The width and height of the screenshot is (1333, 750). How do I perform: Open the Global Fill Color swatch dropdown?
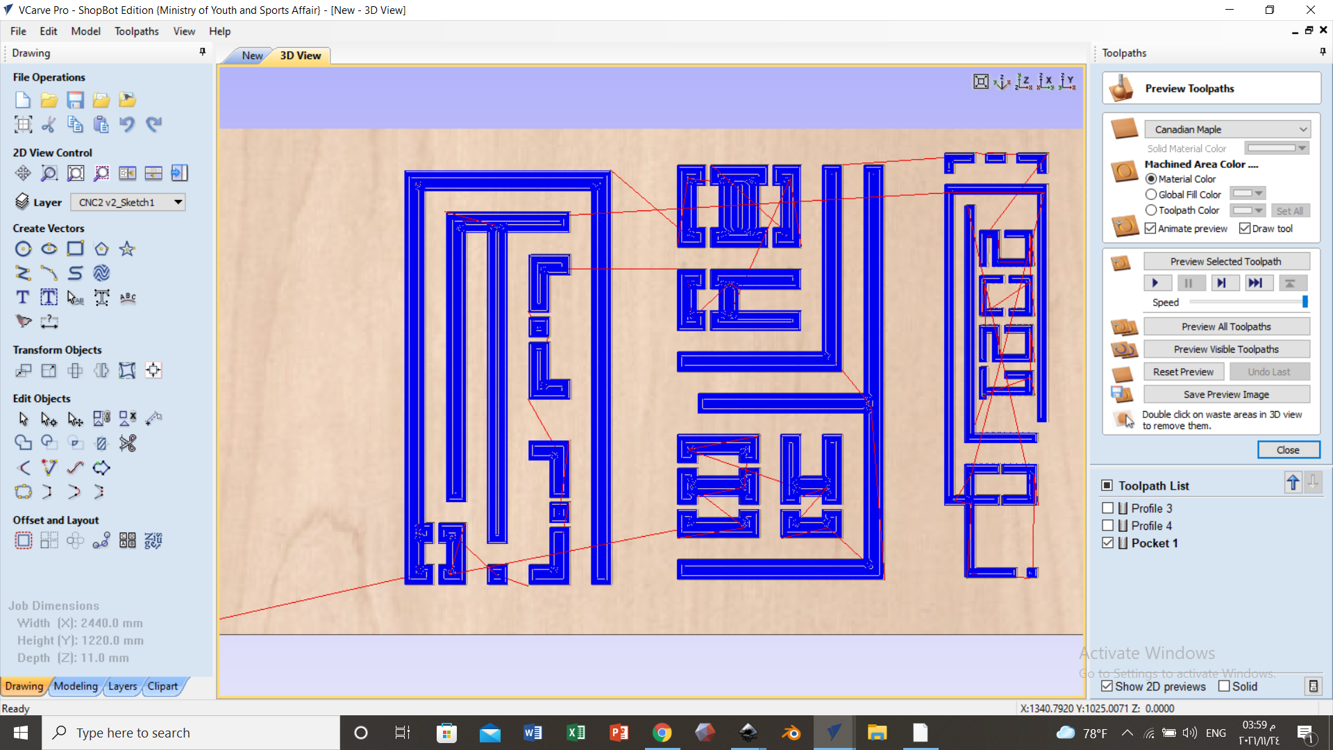(1248, 194)
